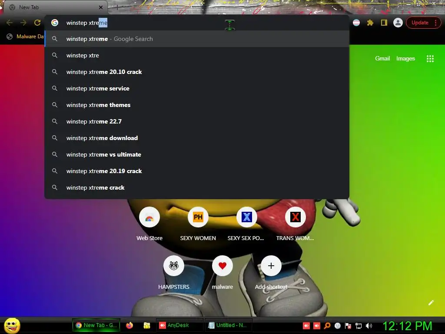Click the network tray icon
445x334 pixels.
359,326
